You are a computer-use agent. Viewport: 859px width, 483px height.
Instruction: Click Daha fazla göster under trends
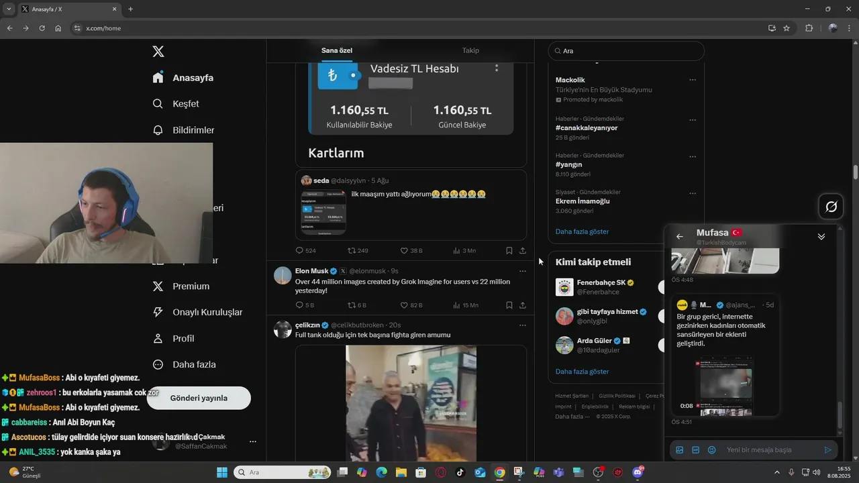[582, 231]
